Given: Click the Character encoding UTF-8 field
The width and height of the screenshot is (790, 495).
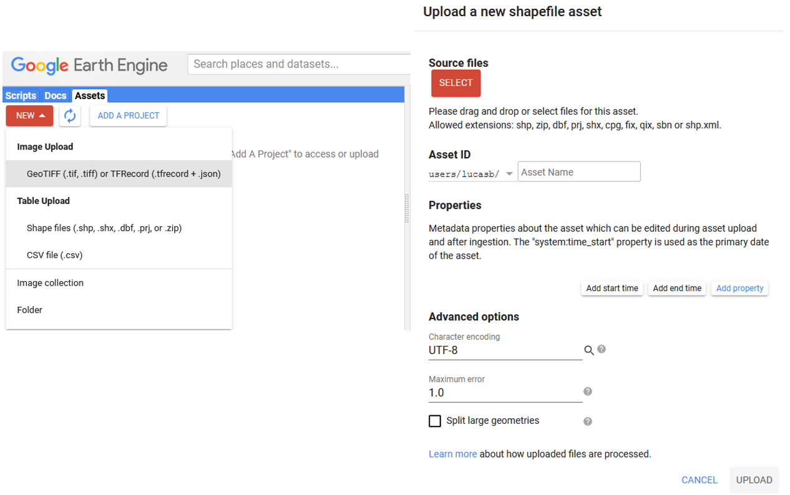Looking at the screenshot, I should [505, 350].
